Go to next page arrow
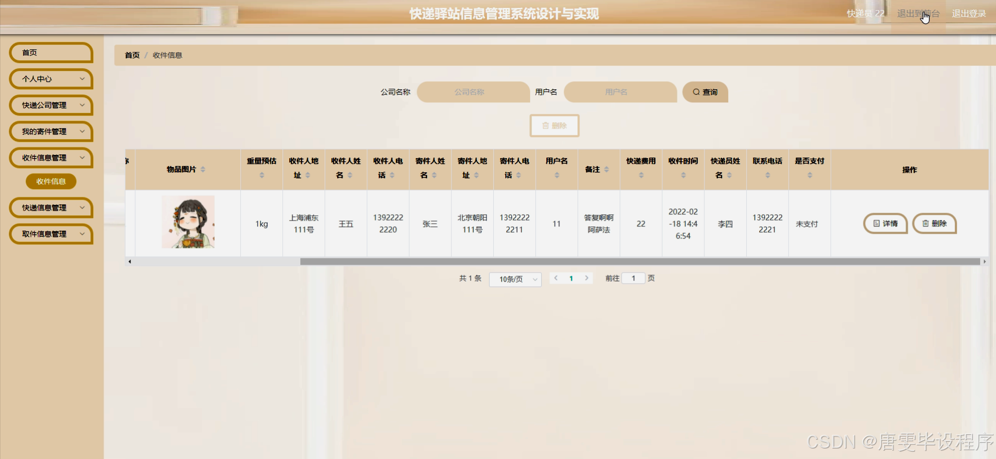 [586, 278]
